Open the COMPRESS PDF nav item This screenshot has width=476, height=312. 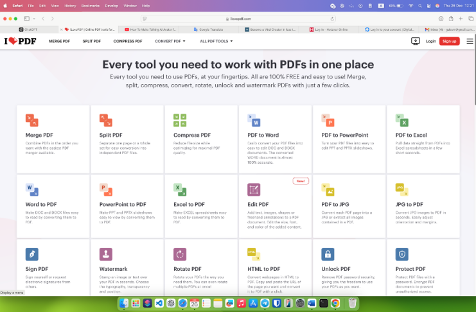[x=127, y=41]
